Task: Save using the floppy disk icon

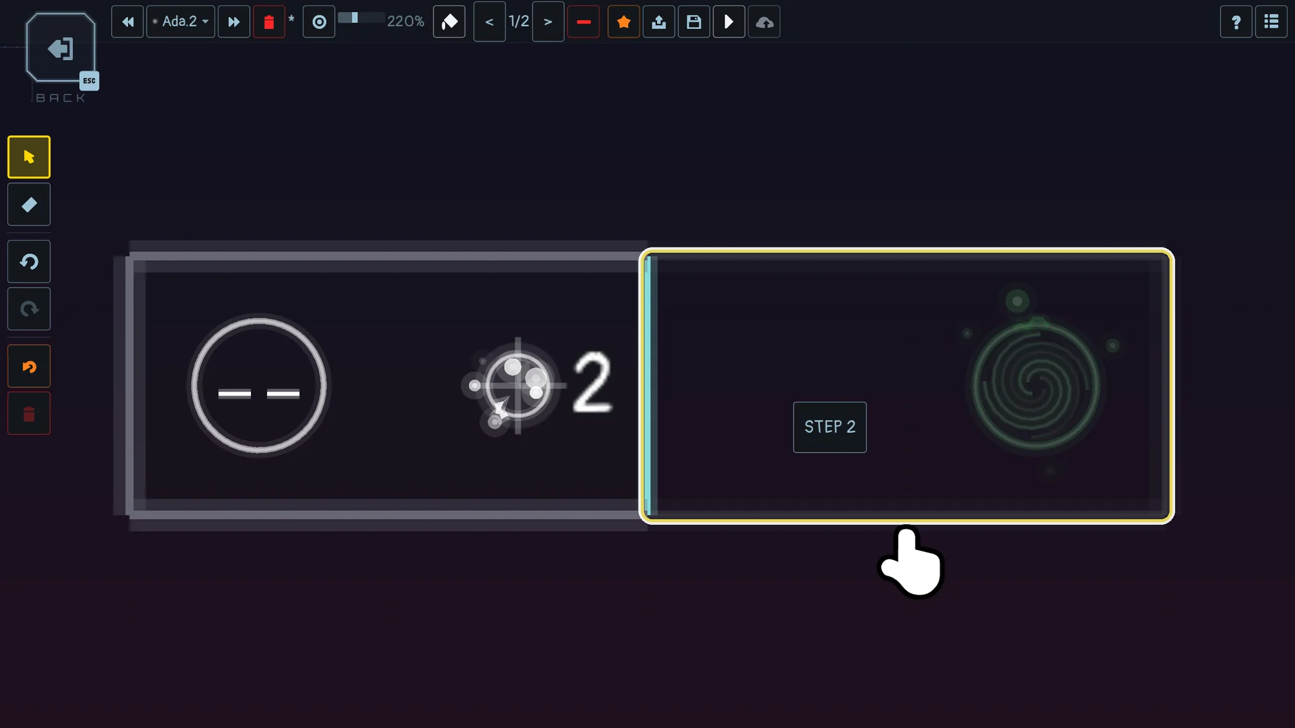Action: 694,22
